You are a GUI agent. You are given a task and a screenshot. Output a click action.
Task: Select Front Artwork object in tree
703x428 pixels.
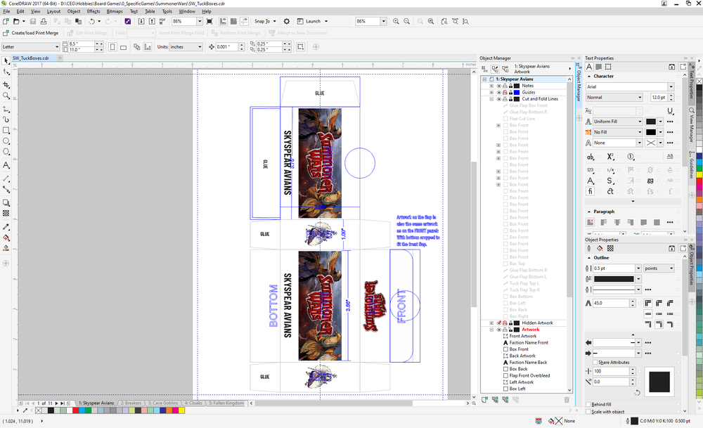[x=523, y=336]
